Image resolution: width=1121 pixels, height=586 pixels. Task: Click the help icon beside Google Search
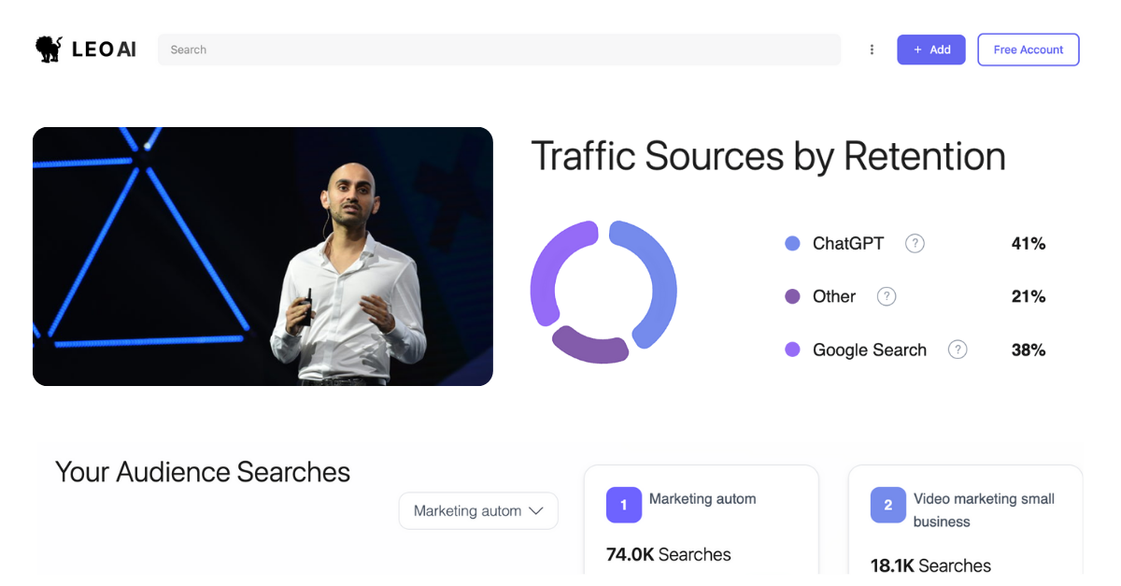[958, 350]
